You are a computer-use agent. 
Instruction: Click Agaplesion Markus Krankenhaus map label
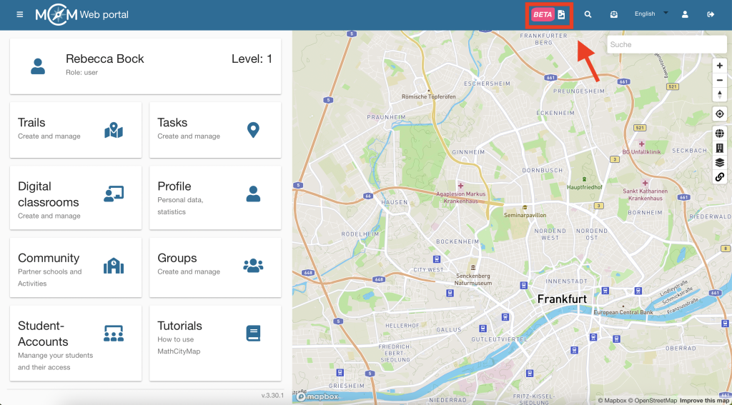pyautogui.click(x=461, y=197)
